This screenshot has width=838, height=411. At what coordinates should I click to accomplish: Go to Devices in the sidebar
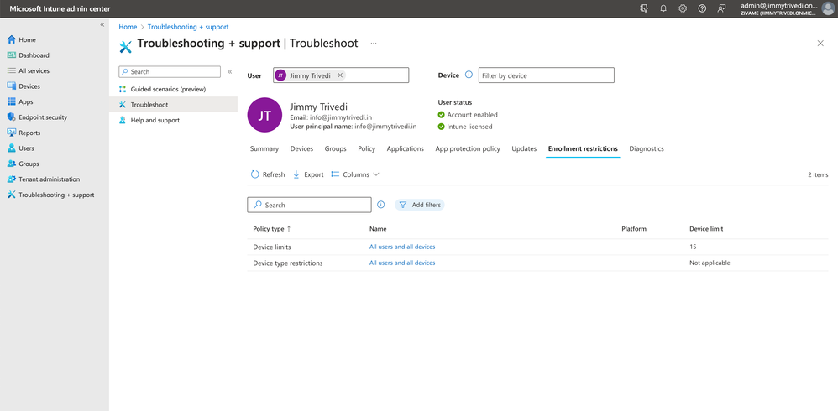[x=24, y=86]
